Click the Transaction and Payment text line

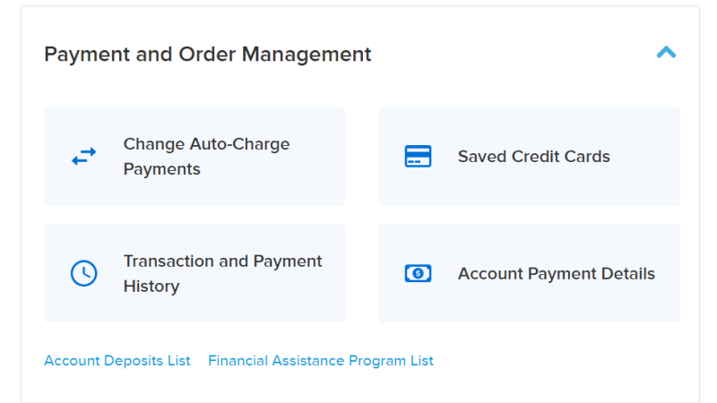click(222, 261)
